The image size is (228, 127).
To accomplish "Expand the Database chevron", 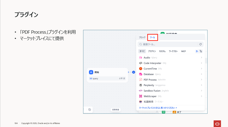I will pyautogui.click(x=202, y=74).
